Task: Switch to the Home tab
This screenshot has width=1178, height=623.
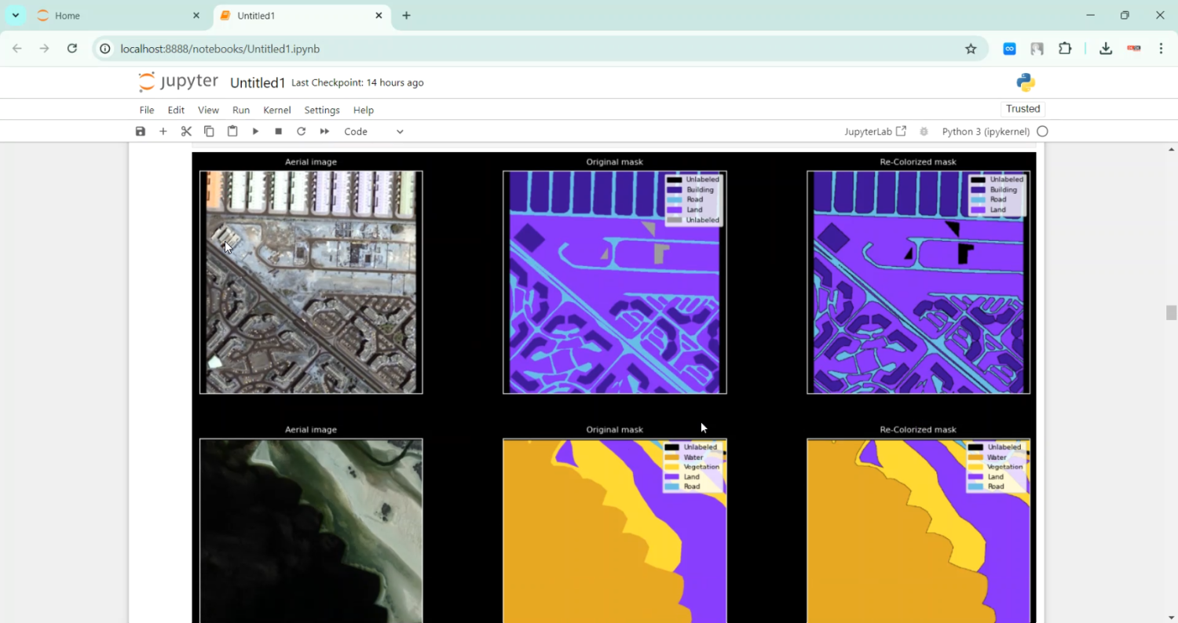Action: click(x=67, y=15)
